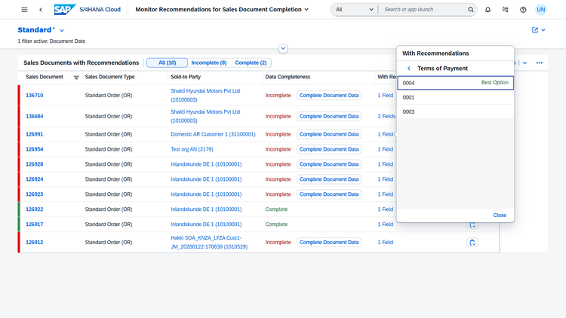
Task: Open the hamburger navigation menu
Action: pos(24,10)
